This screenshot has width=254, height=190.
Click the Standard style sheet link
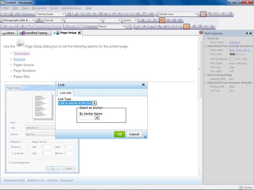(235, 42)
